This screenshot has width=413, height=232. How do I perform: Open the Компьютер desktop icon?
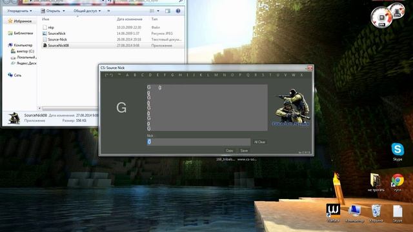point(354,213)
